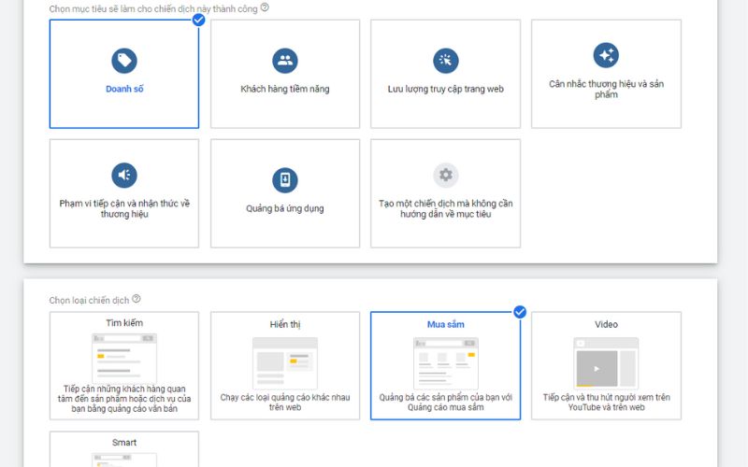The height and width of the screenshot is (467, 748).
Task: Uncheck the blue checkmark on Doanh số card
Action: coord(199,20)
